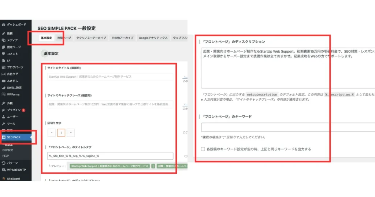The height and width of the screenshot is (197, 375).
Task: Click the WPForms icon
Action: [4, 95]
